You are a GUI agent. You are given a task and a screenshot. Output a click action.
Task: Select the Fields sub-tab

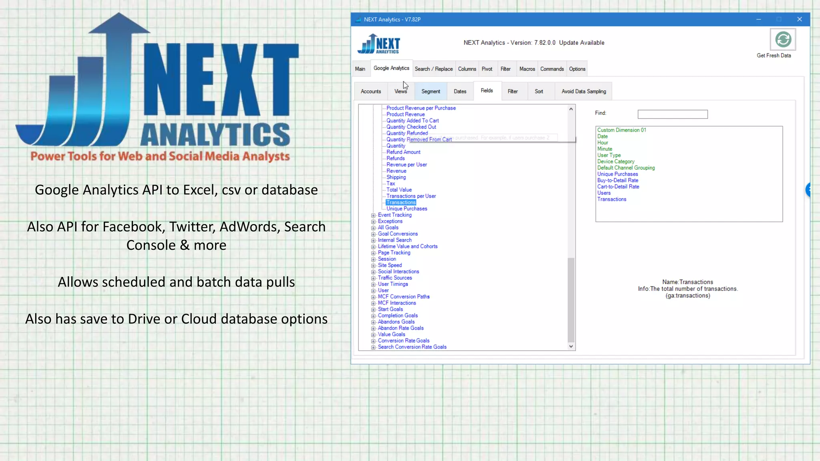(487, 90)
